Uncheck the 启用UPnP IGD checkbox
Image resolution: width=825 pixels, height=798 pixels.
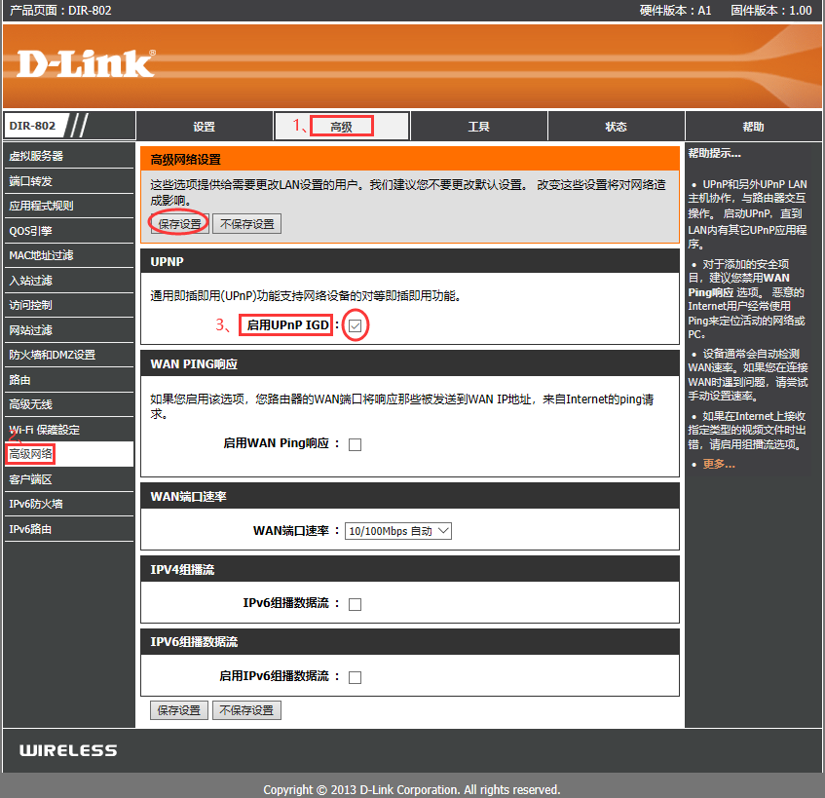[356, 325]
